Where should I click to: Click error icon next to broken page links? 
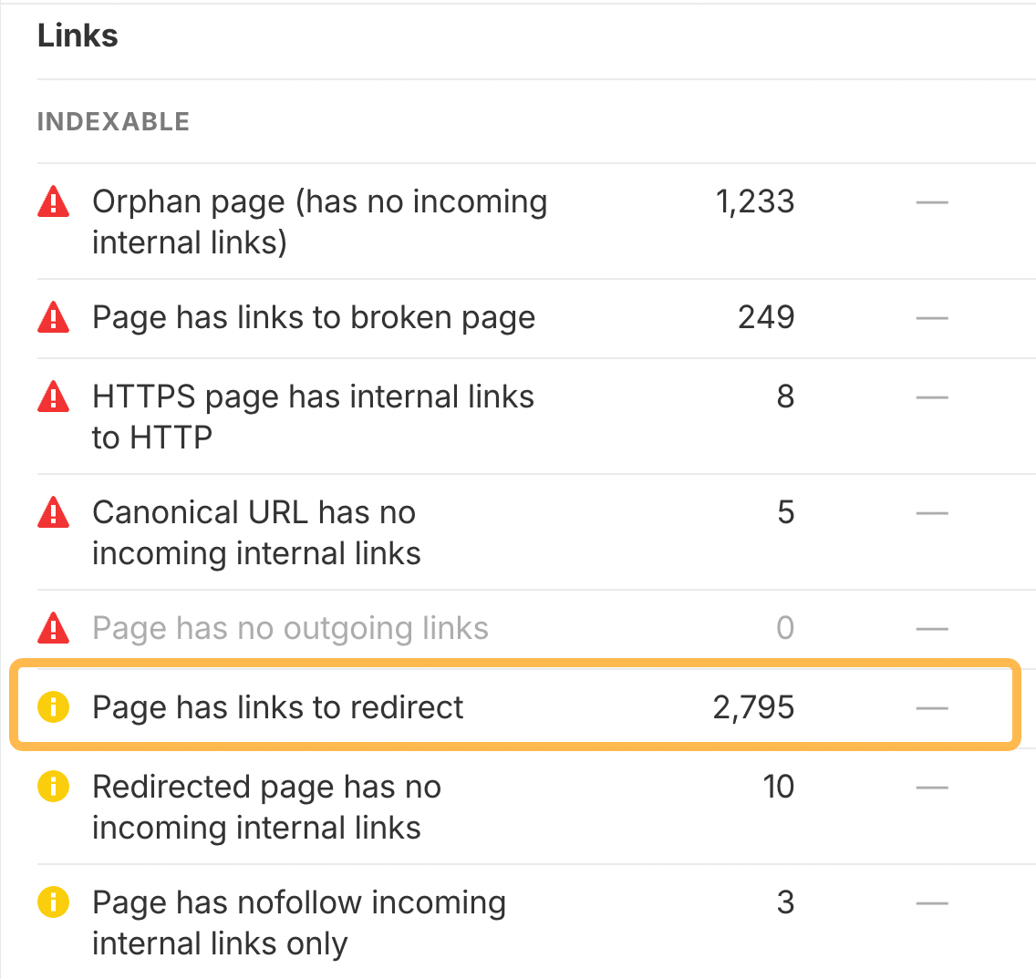54,318
